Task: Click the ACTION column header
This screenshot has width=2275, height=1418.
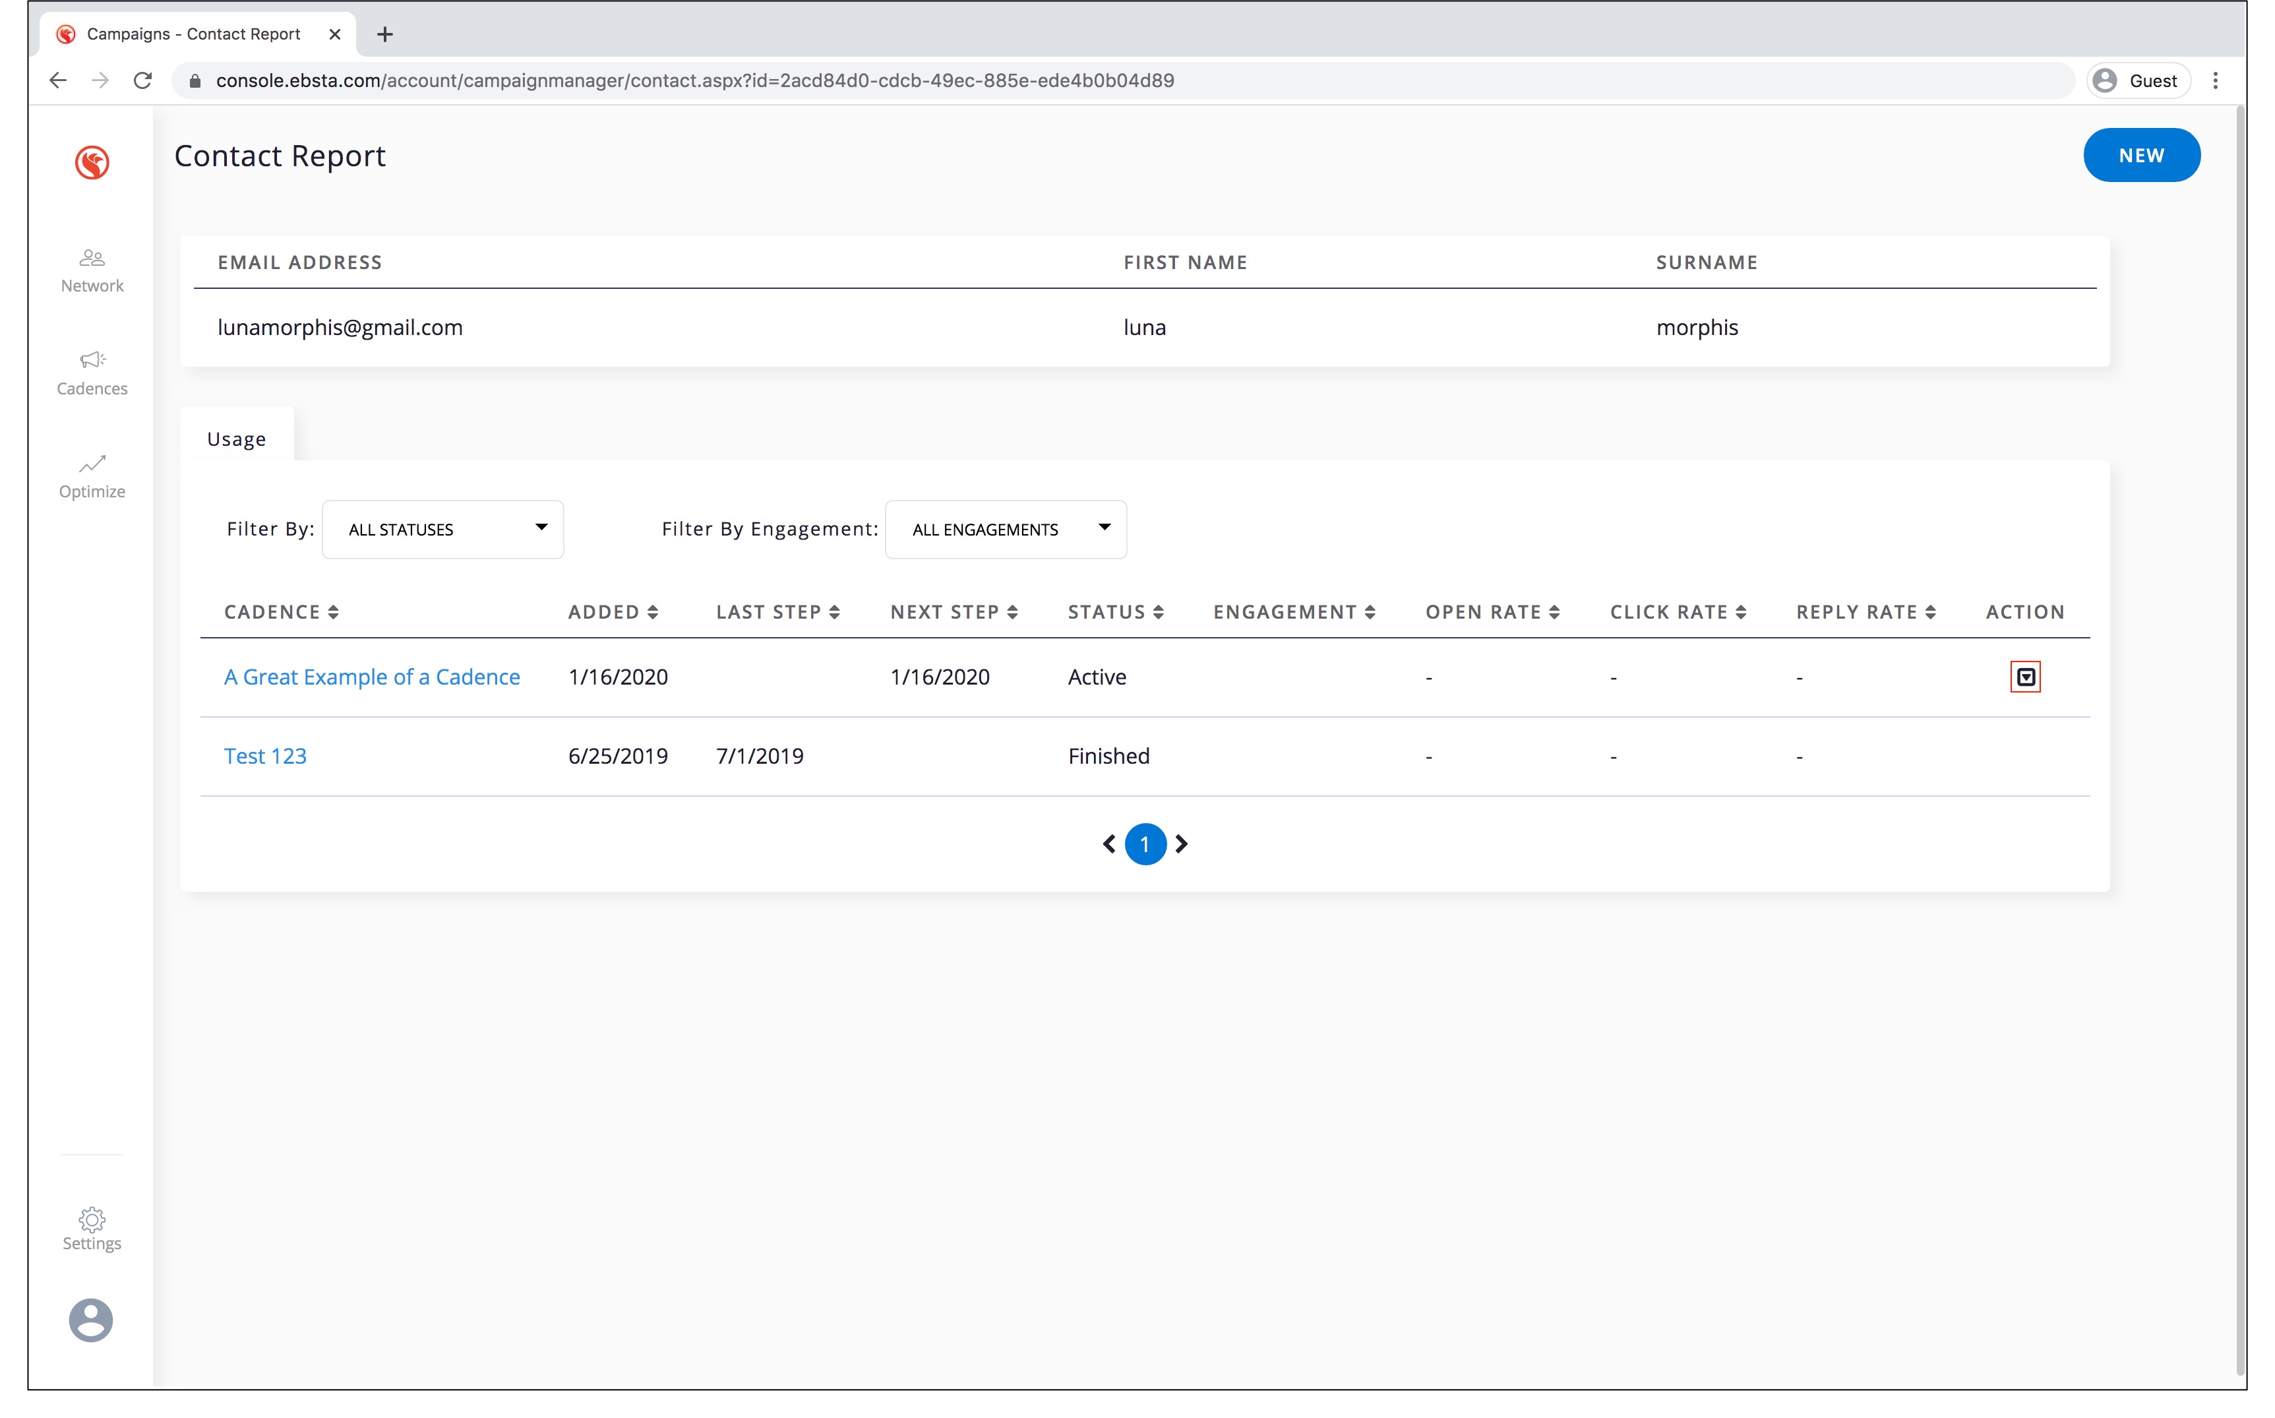Action: pyautogui.click(x=2024, y=611)
